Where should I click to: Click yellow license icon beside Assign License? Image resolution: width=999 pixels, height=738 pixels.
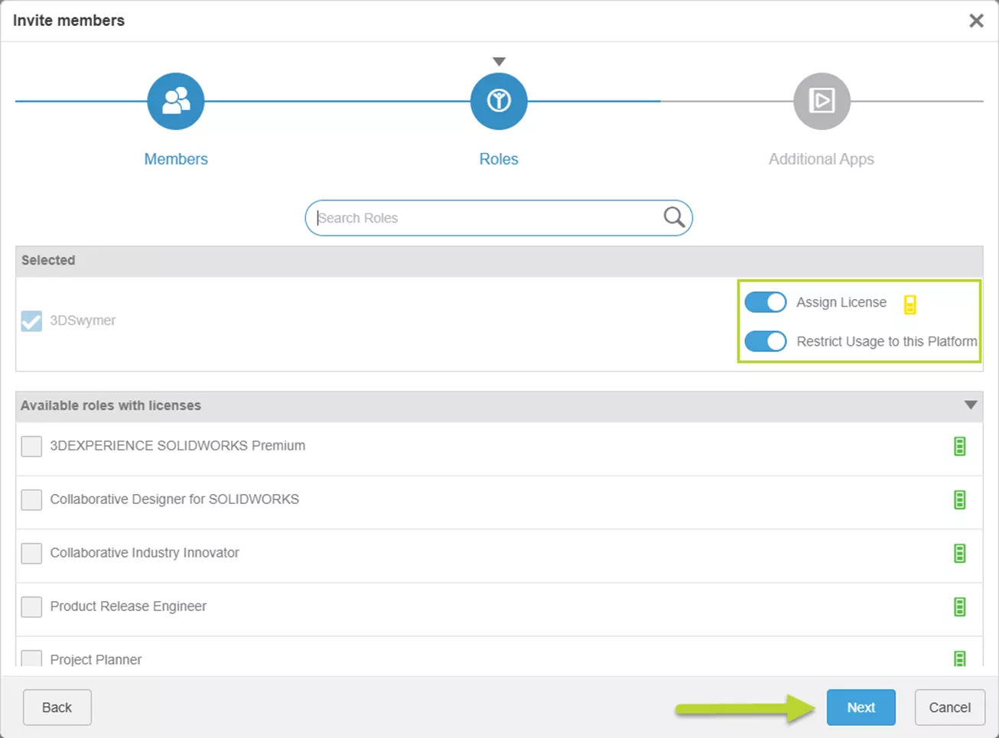click(910, 304)
